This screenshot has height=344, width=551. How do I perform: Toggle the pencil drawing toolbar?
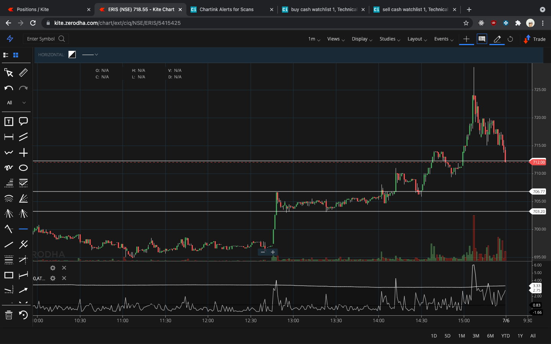[x=497, y=39]
